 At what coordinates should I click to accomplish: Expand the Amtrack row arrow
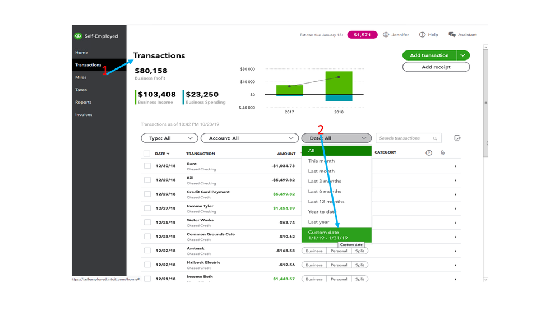tap(455, 251)
